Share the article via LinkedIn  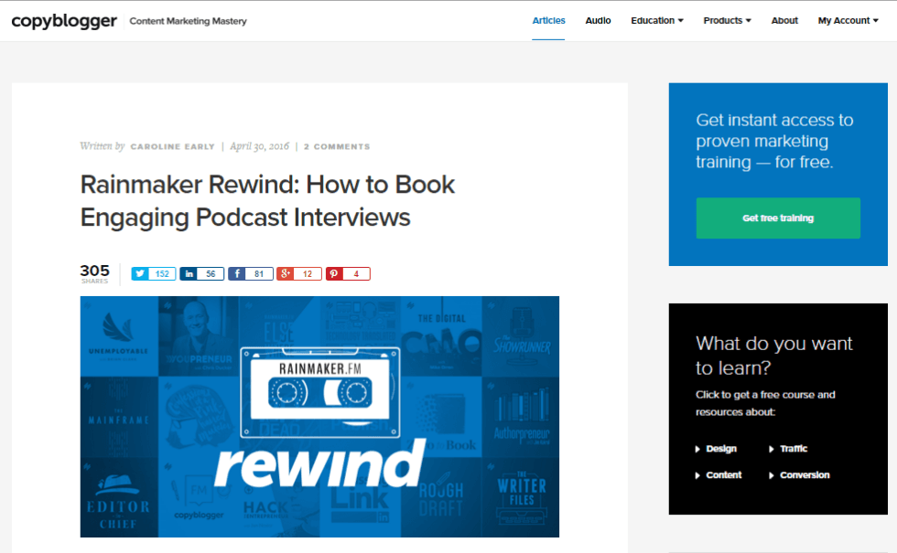point(200,272)
